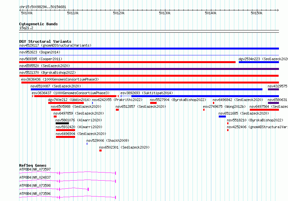
Task: Select the black nsv5861076 variant bar
Action: point(62,123)
